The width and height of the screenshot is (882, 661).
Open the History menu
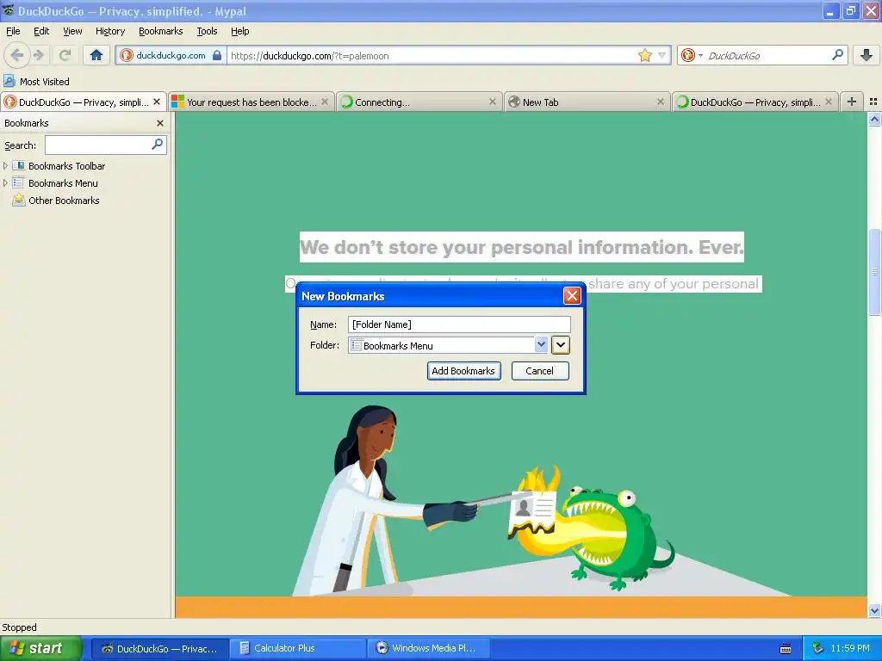[109, 32]
